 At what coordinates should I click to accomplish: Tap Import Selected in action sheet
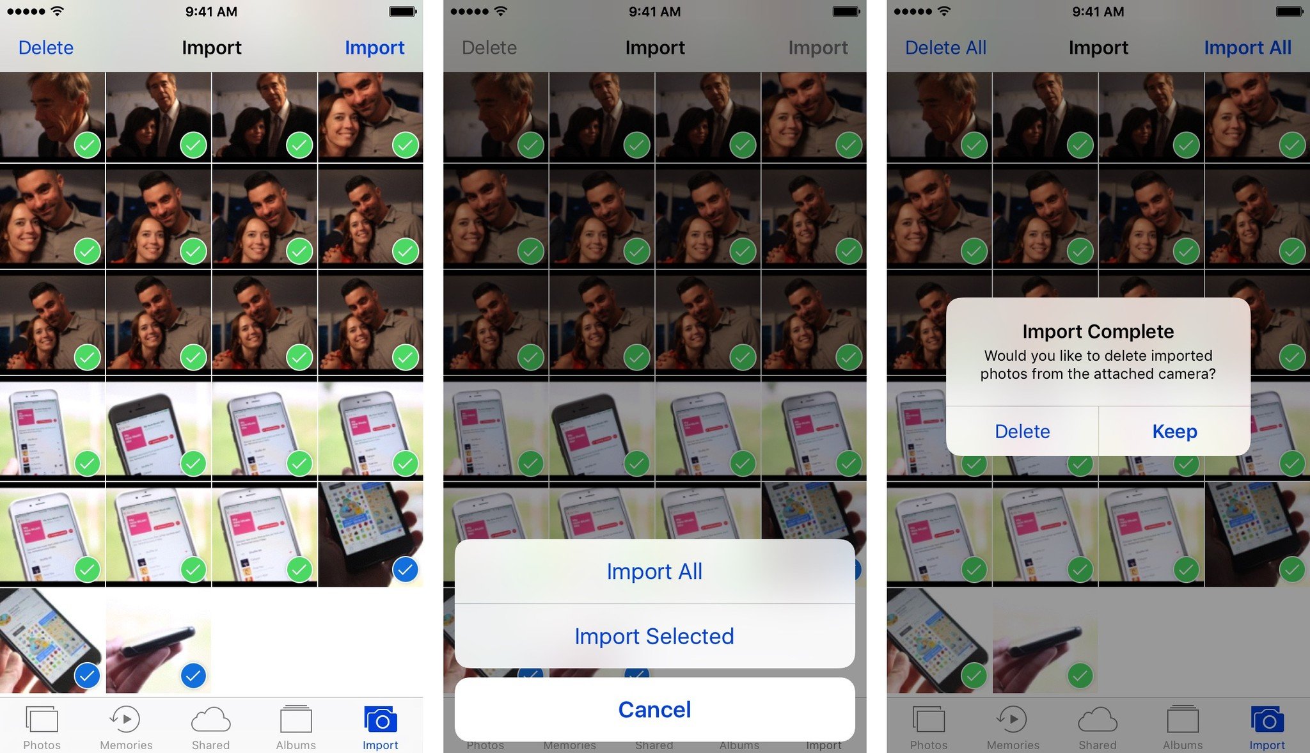point(654,636)
